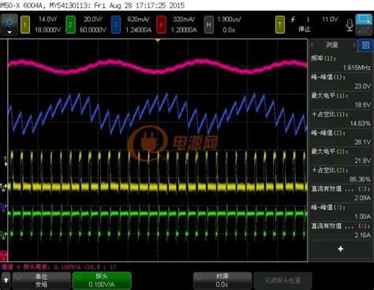374x290 pixels.
Task: Expand the arrow below the Keysight logo
Action: [x=9, y=32]
